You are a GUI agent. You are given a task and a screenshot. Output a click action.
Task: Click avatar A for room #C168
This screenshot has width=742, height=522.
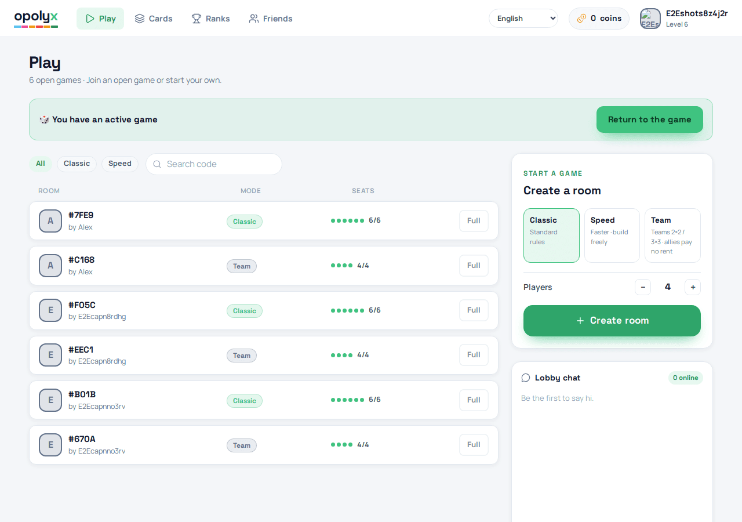tap(50, 266)
